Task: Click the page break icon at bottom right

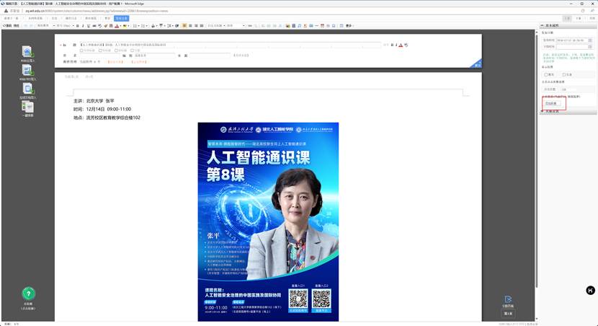Action: point(508,301)
